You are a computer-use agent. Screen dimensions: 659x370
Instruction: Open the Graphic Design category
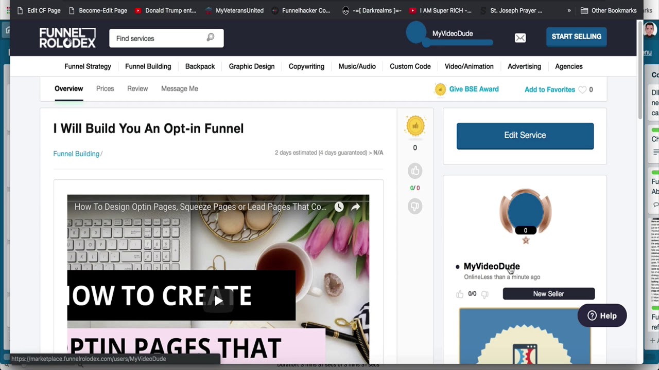pyautogui.click(x=252, y=66)
